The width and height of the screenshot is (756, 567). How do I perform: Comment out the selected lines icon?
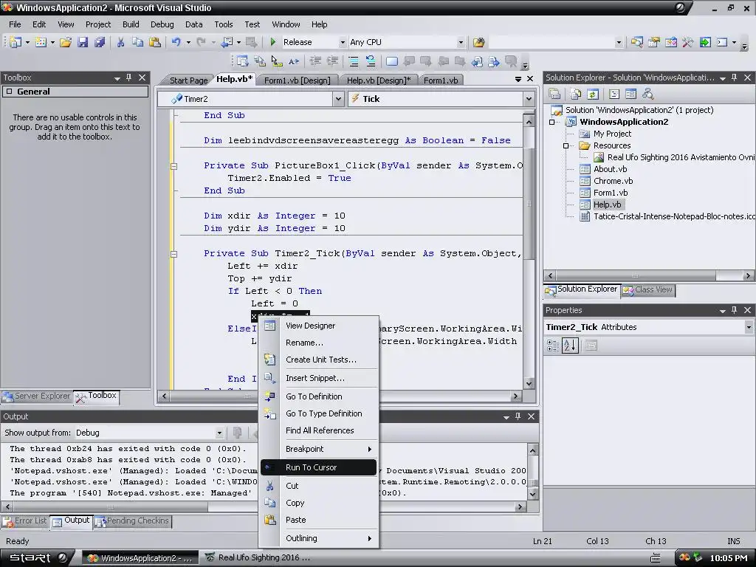[354, 61]
